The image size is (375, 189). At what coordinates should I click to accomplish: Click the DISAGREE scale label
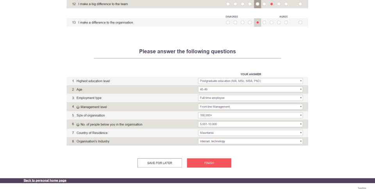232,17
